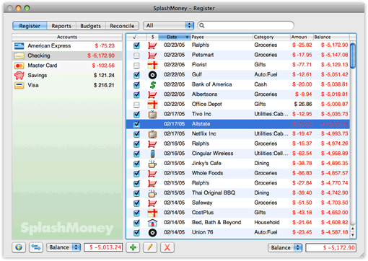This screenshot has height=261, width=368.
Task: Check the cleared box for Office Depot
Action: click(136, 105)
